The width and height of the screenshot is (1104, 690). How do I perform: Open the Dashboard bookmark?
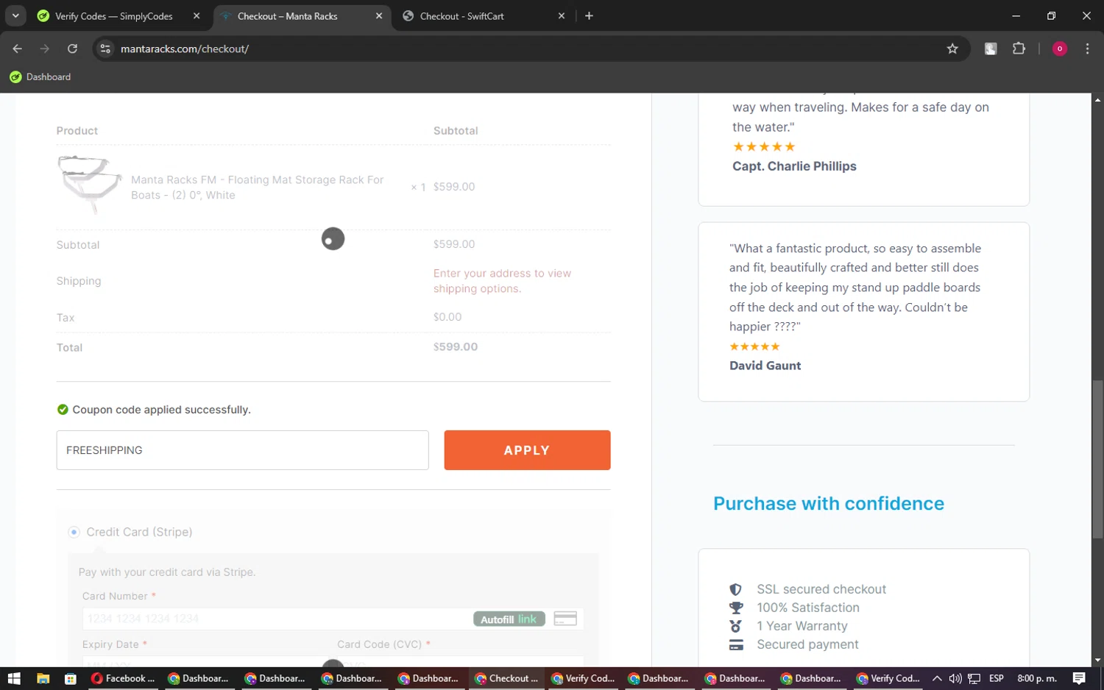click(40, 77)
